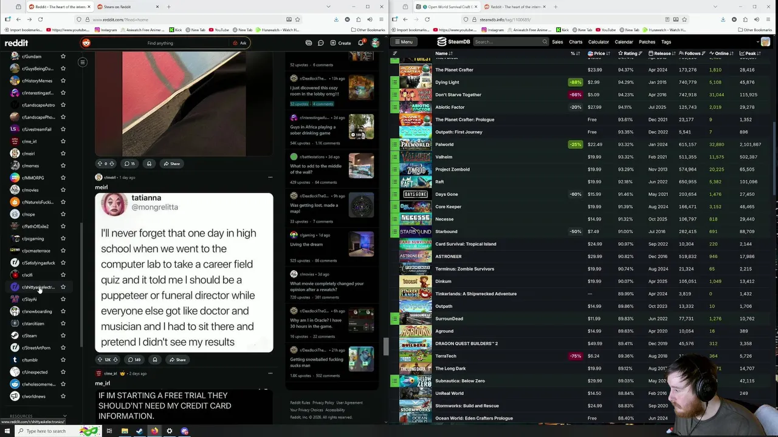Viewport: 778px width, 437px height.
Task: Toggle favorite star for r/MMORPG
Action: click(x=63, y=178)
